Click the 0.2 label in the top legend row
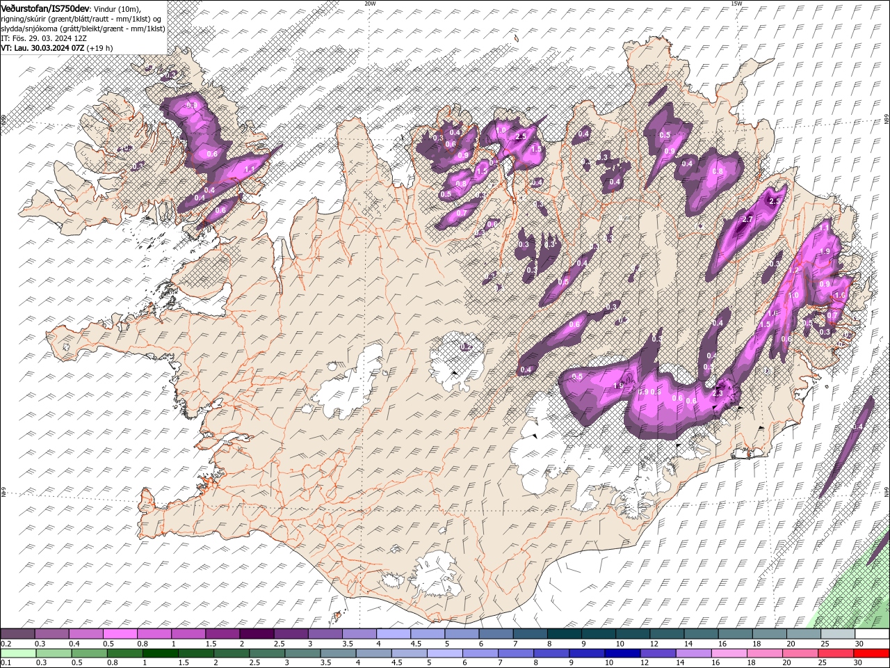This screenshot has height=668, width=890. click(6, 644)
